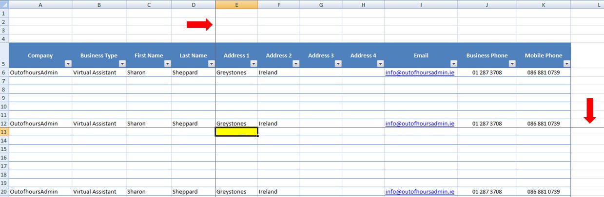The height and width of the screenshot is (197, 604).
Task: Expand the Address 4 filter arrow
Action: (x=380, y=64)
